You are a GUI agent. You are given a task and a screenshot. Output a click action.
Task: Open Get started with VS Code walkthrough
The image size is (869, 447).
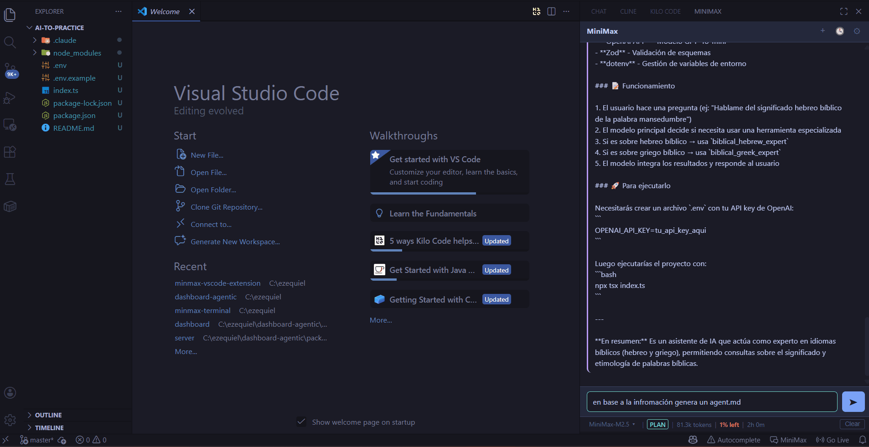[450, 171]
